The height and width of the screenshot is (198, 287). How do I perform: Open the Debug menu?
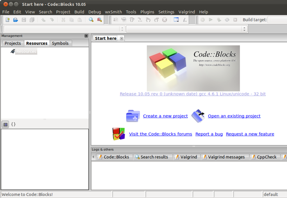(95, 12)
